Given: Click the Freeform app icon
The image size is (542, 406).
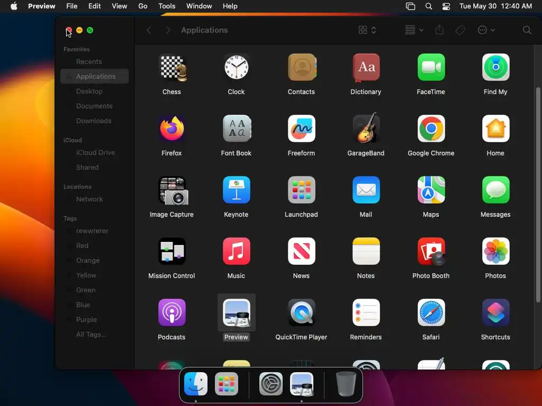Looking at the screenshot, I should pyautogui.click(x=301, y=128).
